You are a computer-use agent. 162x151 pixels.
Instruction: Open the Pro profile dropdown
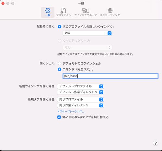click(87, 33)
